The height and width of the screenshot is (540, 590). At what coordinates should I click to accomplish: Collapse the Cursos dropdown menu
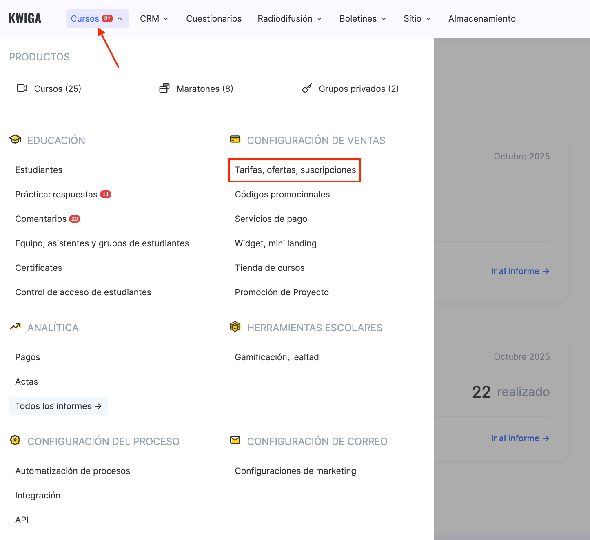(97, 19)
